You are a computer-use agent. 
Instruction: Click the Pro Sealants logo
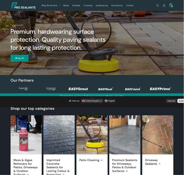[23, 6]
